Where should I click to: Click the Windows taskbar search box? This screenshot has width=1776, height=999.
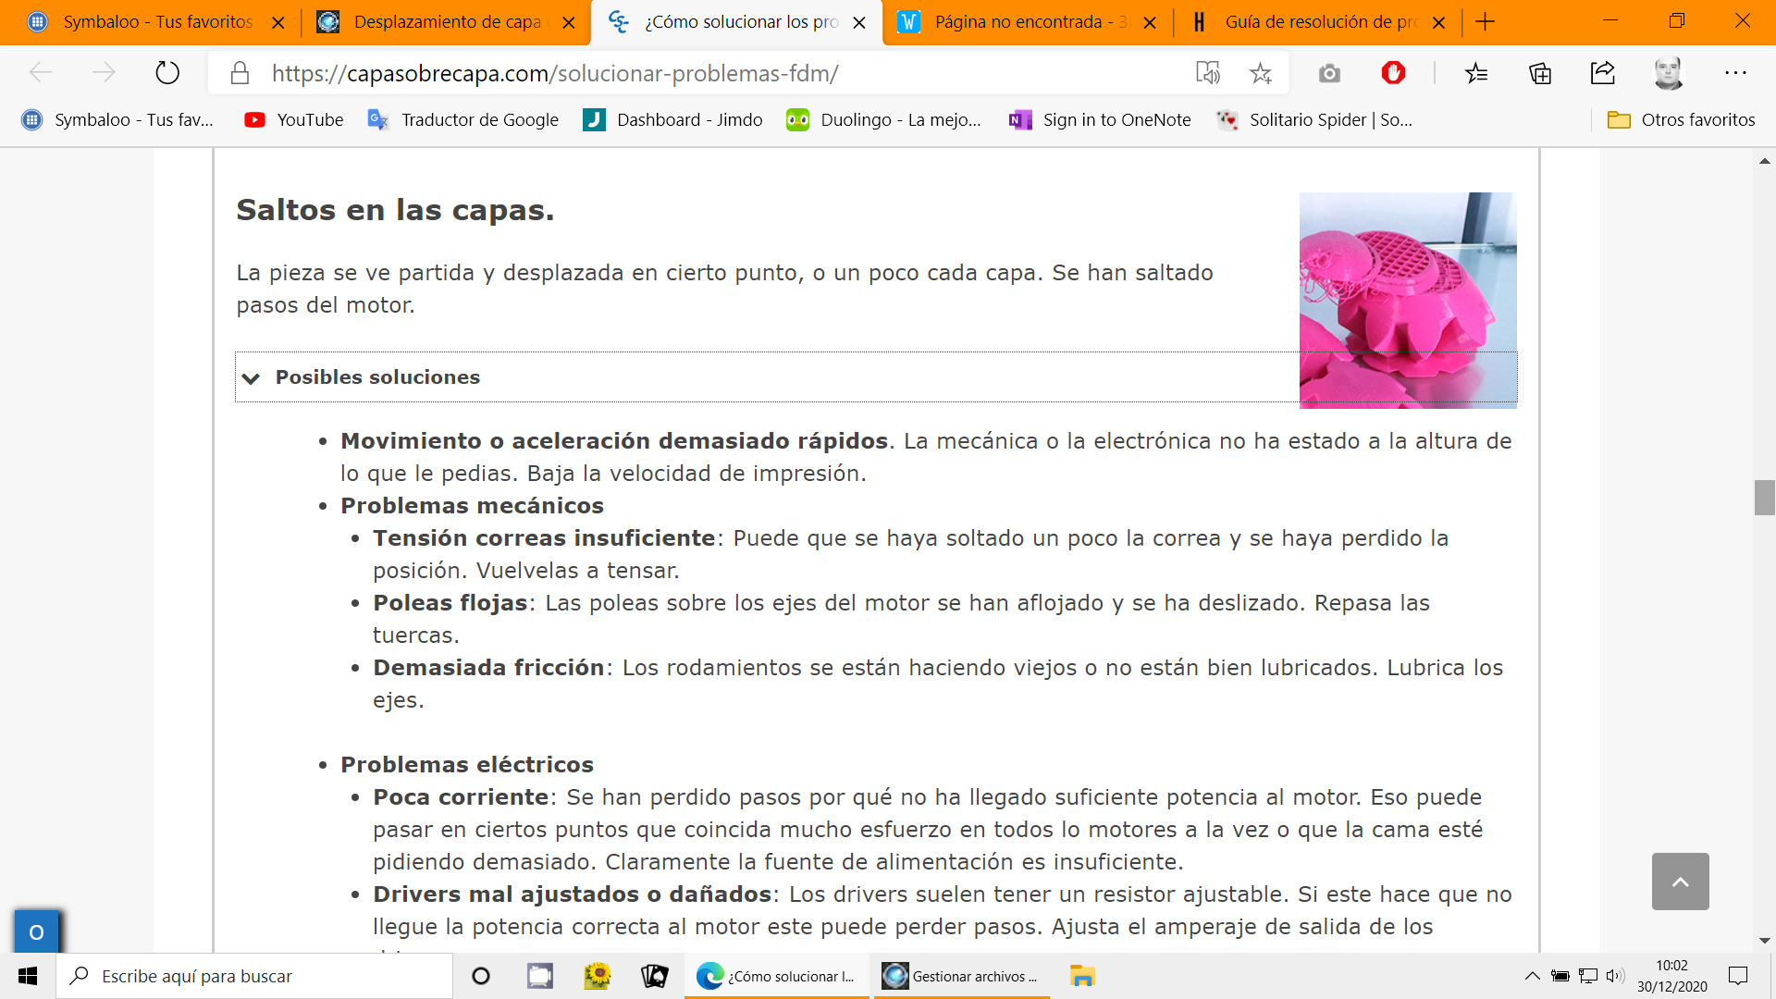[x=254, y=976]
